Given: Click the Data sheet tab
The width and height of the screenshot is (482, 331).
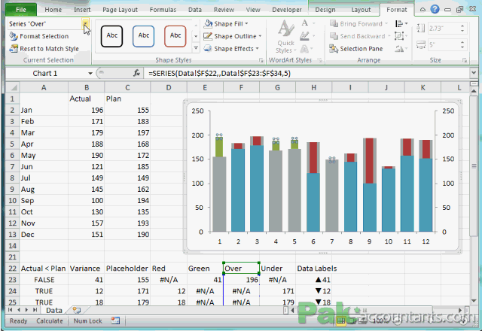Looking at the screenshot, I should pos(54,310).
